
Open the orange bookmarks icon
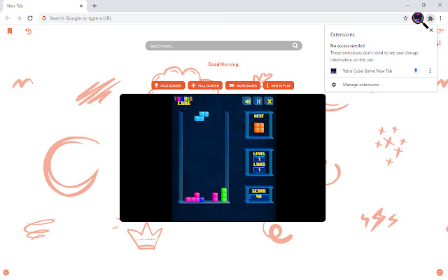pos(10,31)
